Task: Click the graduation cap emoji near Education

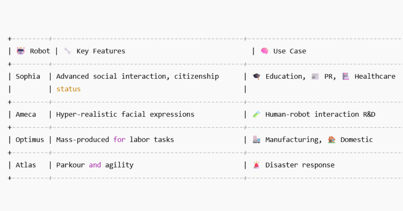Action: 257,76
